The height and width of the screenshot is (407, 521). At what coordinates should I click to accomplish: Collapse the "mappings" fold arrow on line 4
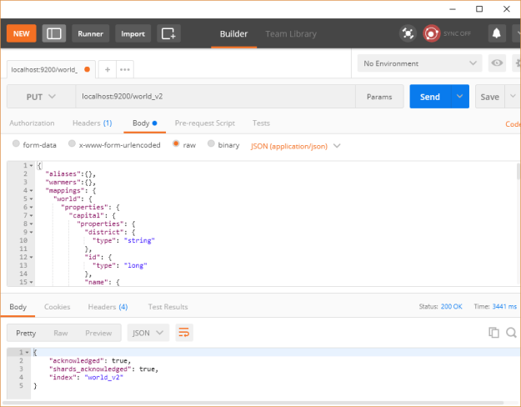31,190
